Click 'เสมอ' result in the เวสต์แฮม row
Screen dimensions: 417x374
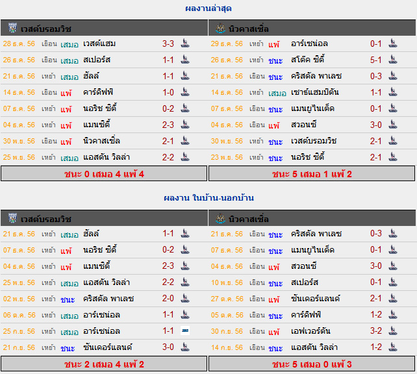click(69, 44)
